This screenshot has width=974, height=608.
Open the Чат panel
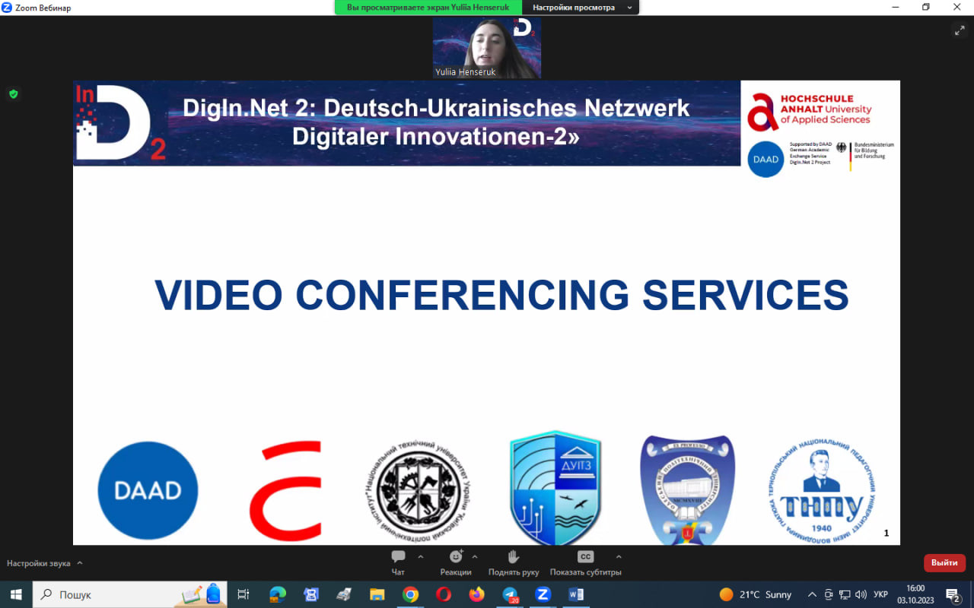[398, 562]
